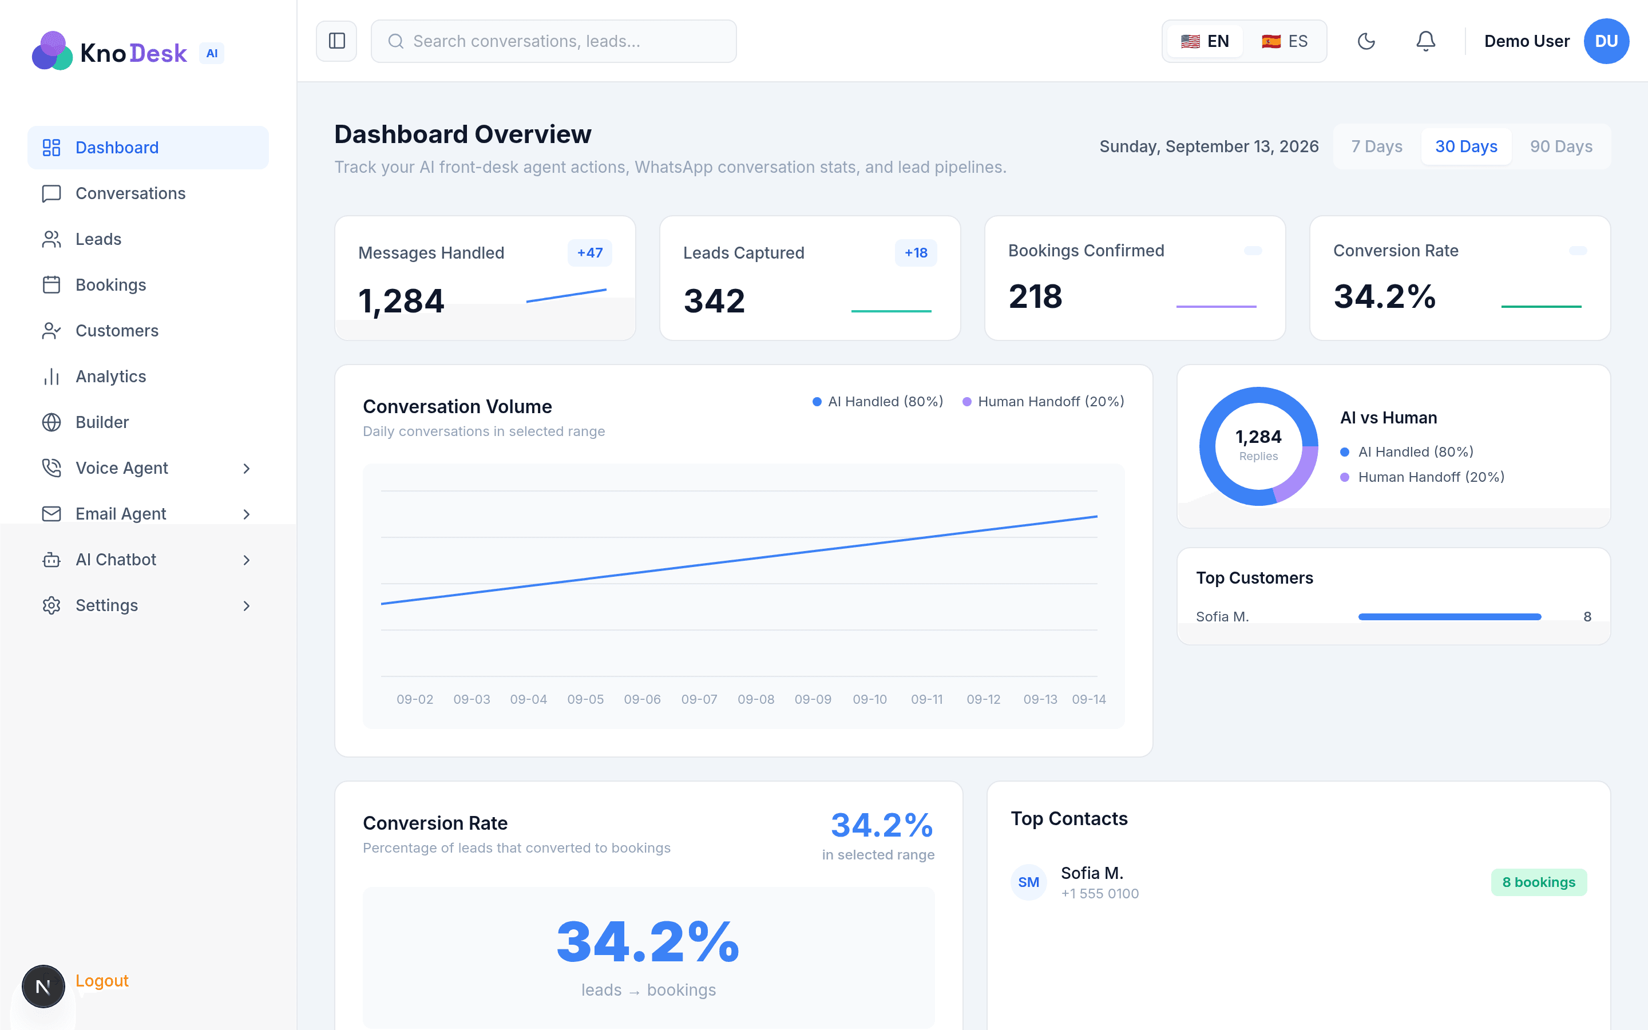Screen dimensions: 1648x1030
Task: Open the Conversations page
Action: (x=148, y=193)
